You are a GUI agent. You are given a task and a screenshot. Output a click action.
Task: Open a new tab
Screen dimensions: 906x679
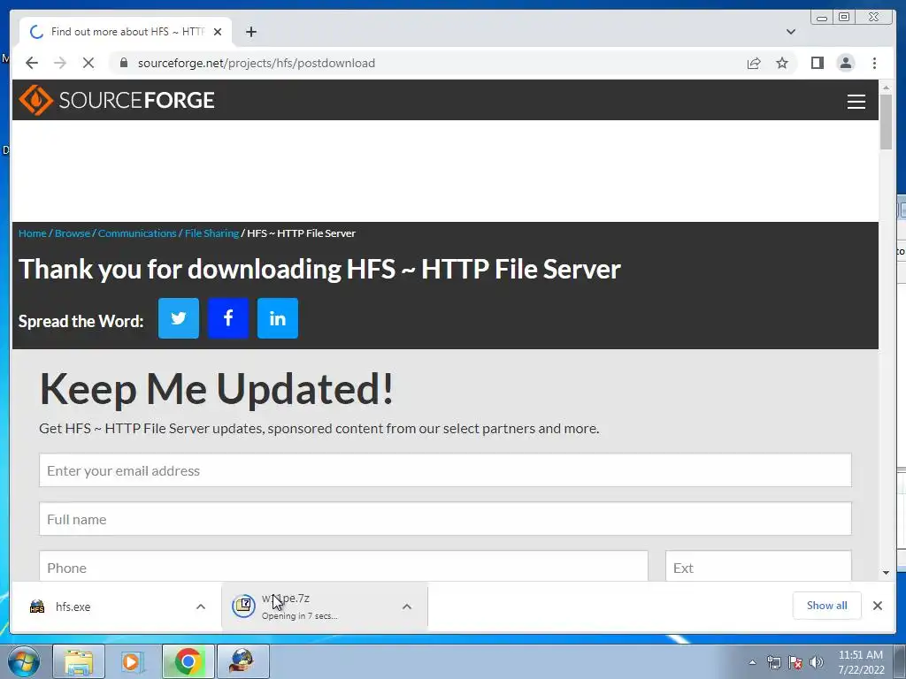[250, 32]
